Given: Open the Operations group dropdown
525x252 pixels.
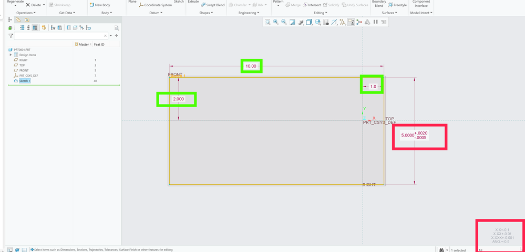Looking at the screenshot, I should [x=26, y=13].
